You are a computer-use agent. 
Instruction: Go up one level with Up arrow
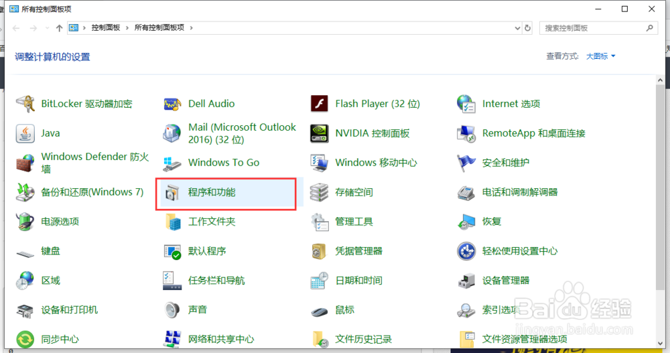(x=59, y=28)
